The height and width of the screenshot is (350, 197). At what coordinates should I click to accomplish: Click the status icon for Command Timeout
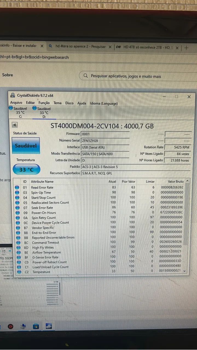pos(18,243)
